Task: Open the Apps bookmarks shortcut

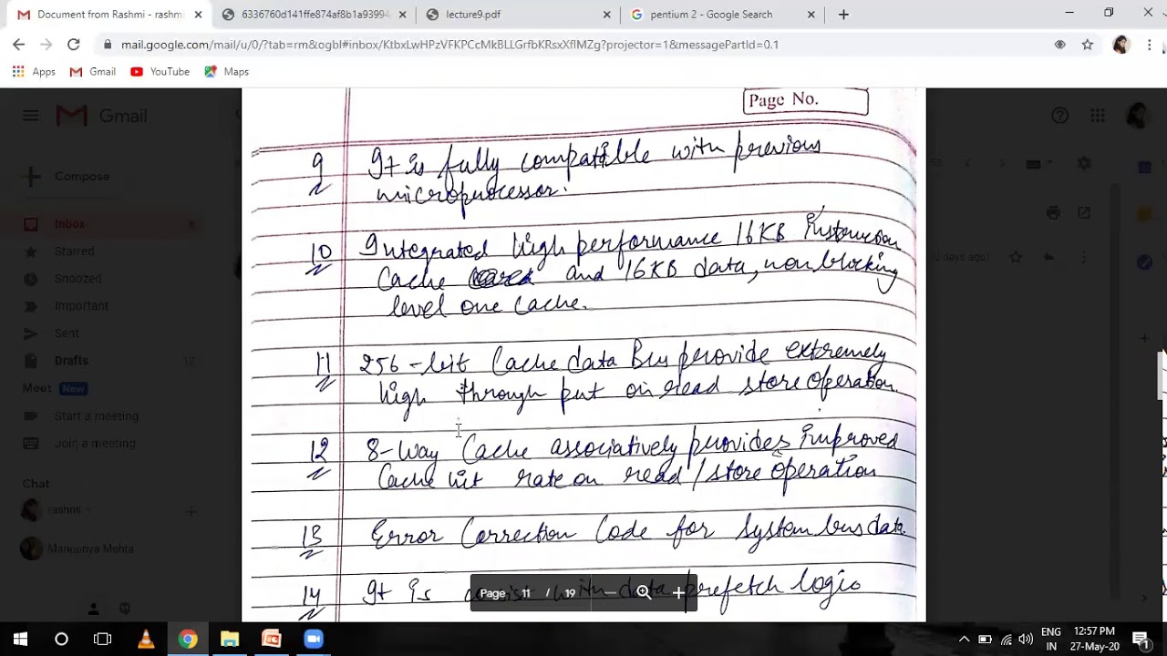Action: 34,72
